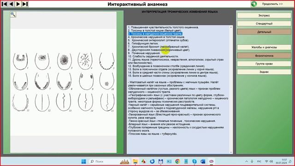Select highlighted line 3 Токсины в желудочно-кишечном тракте
The image size is (295, 166).
point(155,34)
